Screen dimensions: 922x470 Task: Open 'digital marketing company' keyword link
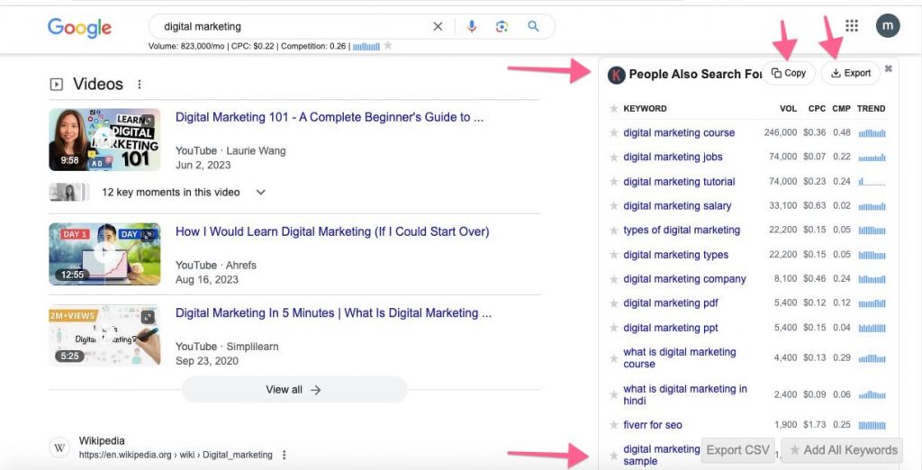tap(684, 279)
